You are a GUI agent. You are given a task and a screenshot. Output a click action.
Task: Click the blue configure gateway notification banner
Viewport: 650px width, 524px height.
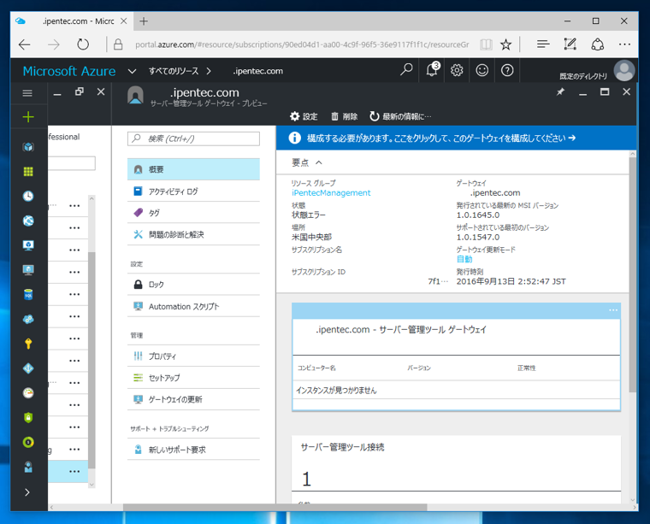456,138
